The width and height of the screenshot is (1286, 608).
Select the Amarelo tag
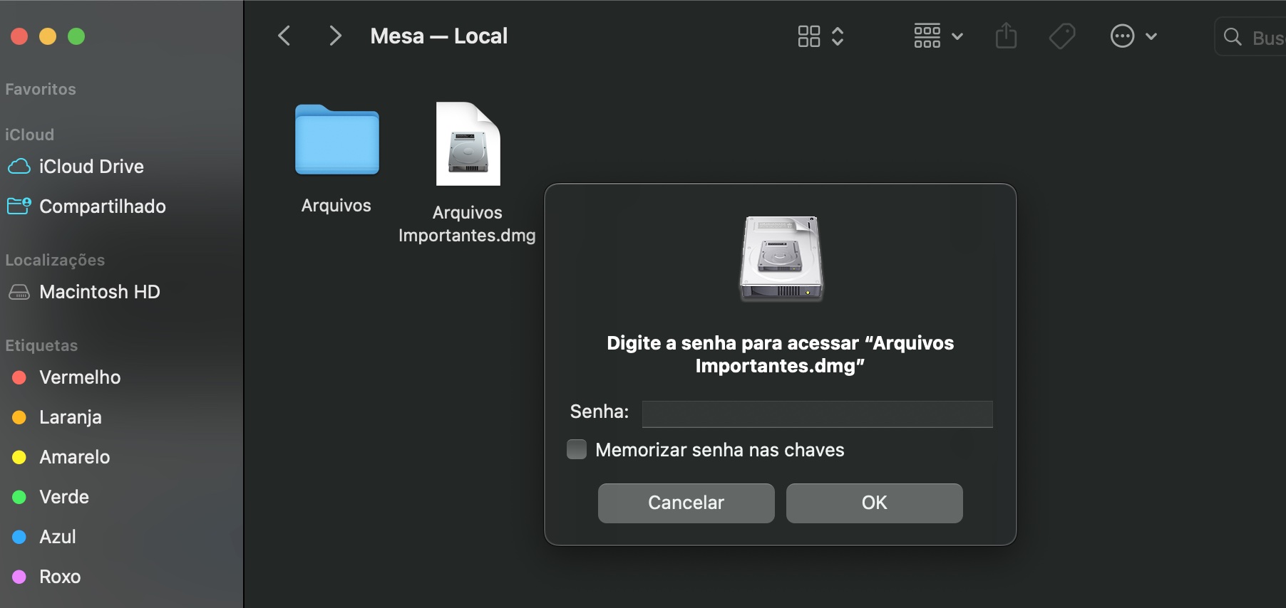coord(75,457)
